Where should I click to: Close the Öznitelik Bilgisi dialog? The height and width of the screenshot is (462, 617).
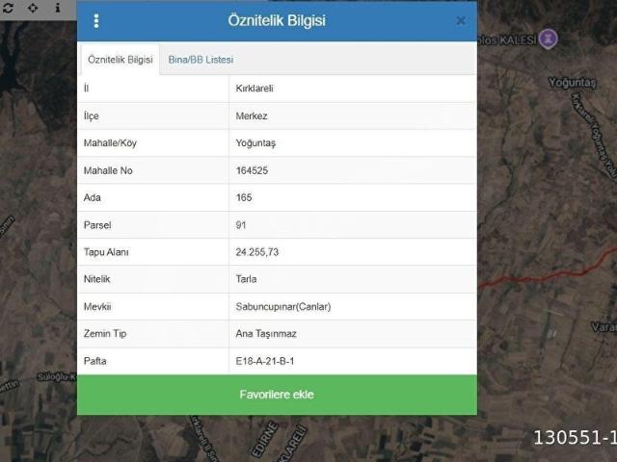[x=461, y=21]
